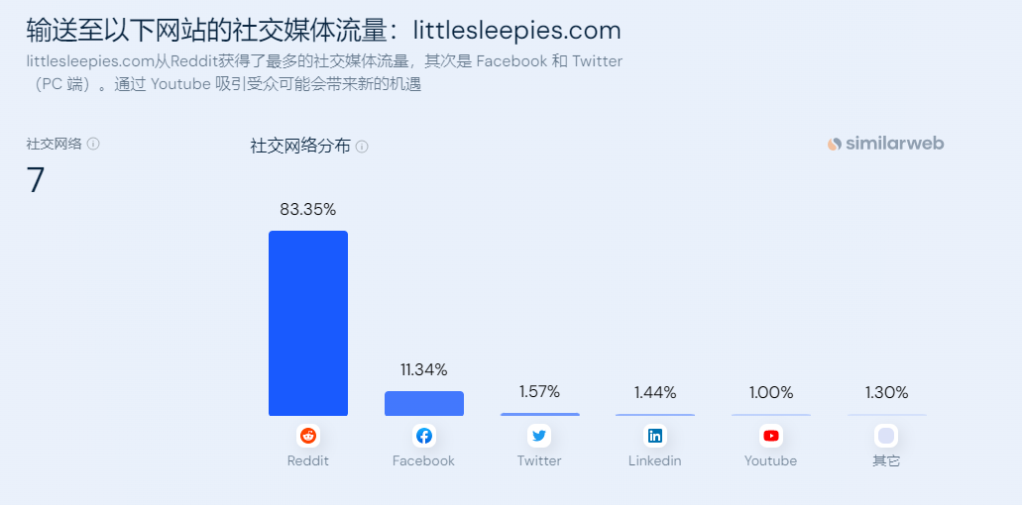1022x505 pixels.
Task: Click info icon beside 社交网络分布
Action: [x=362, y=148]
